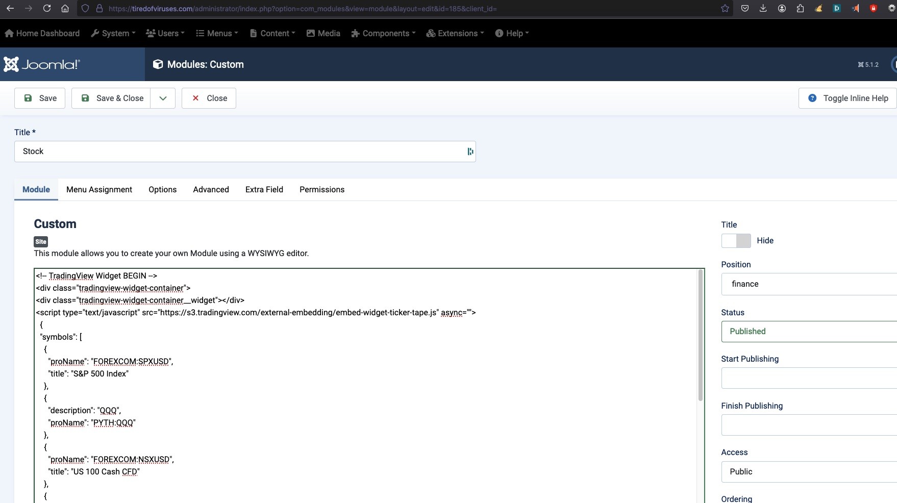The width and height of the screenshot is (897, 503).
Task: Click the cube icon beside Modules: Custom
Action: pos(158,64)
